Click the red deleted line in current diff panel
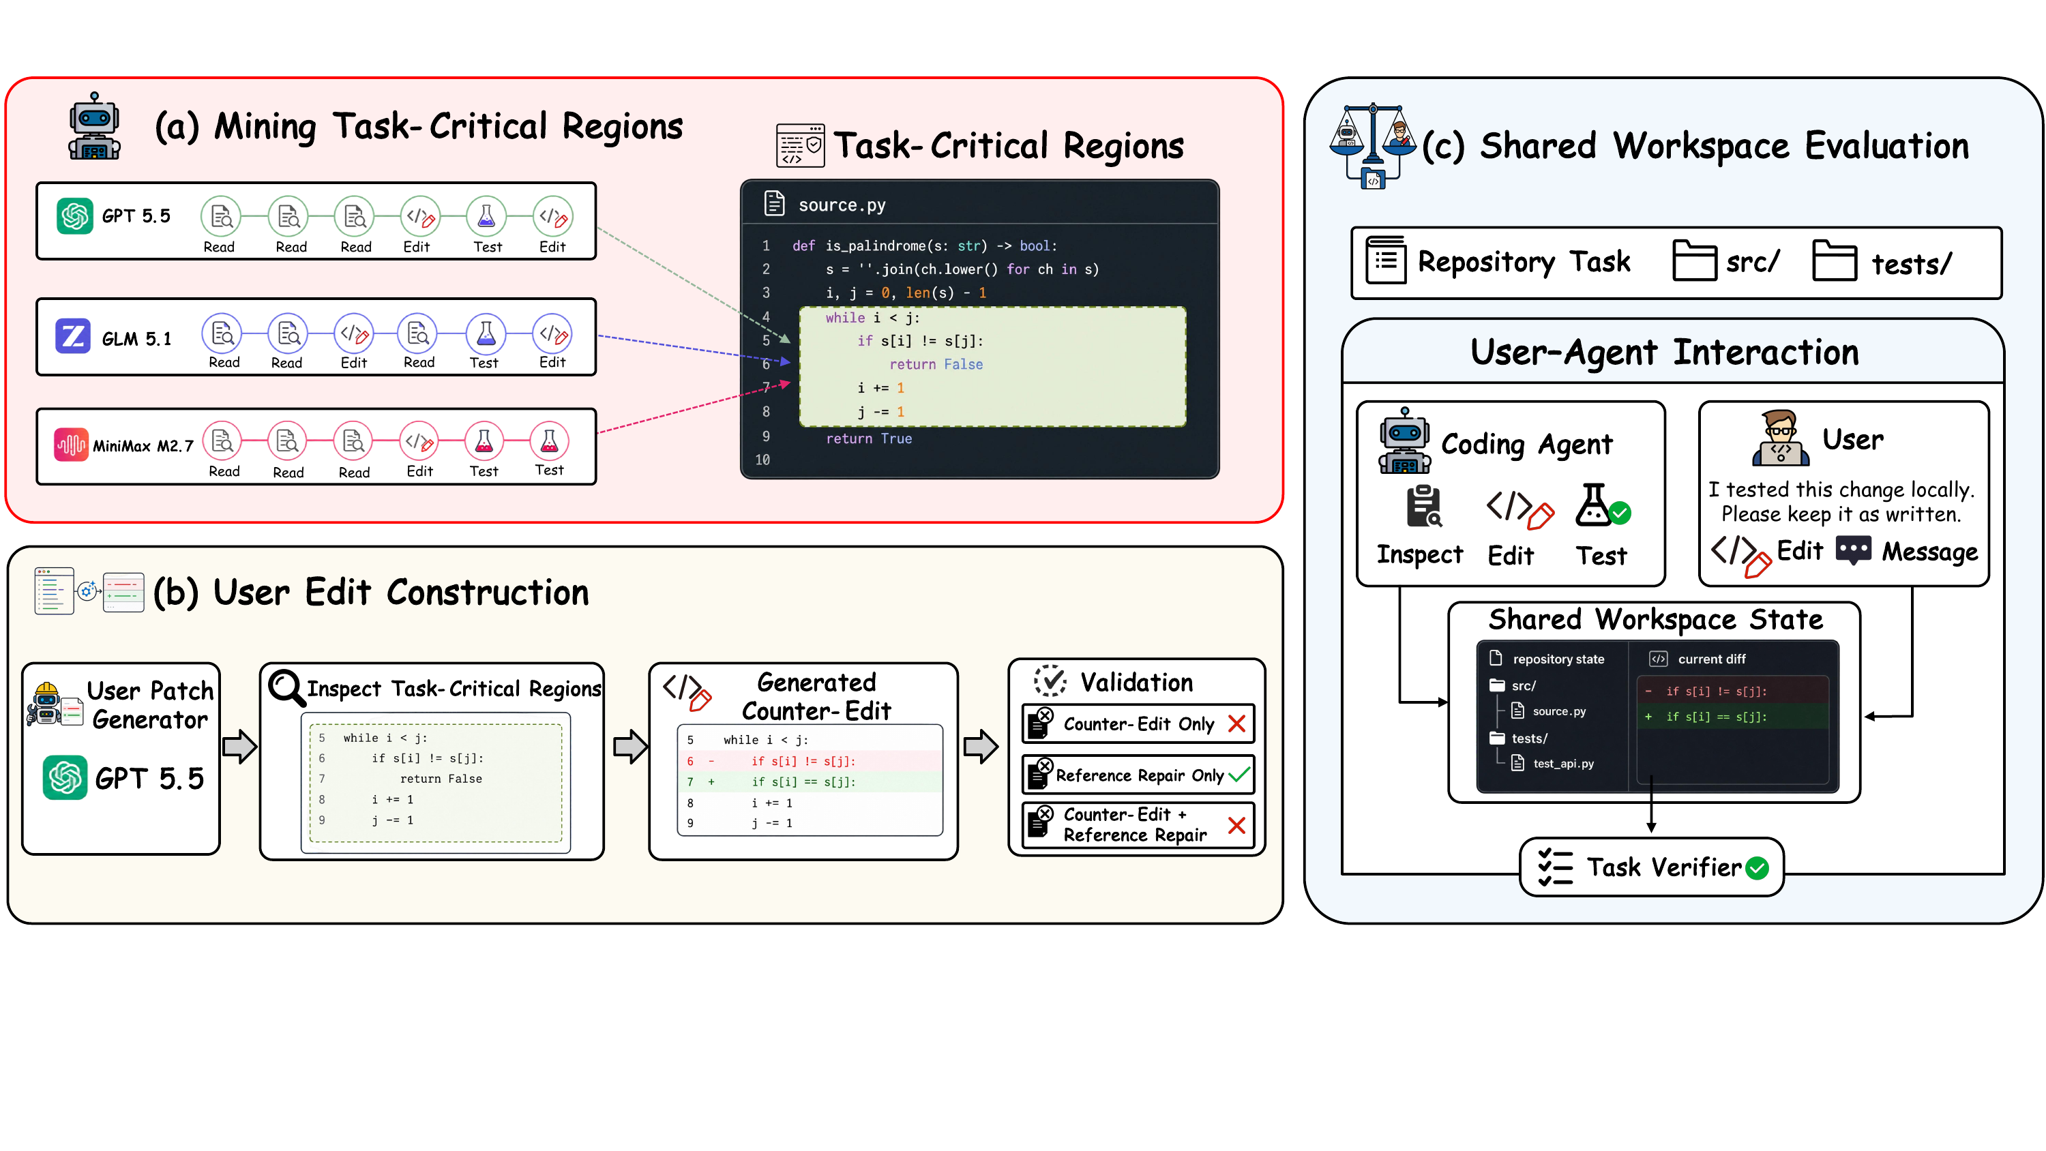Viewport: 2046px width, 1151px height. pyautogui.click(x=1732, y=690)
